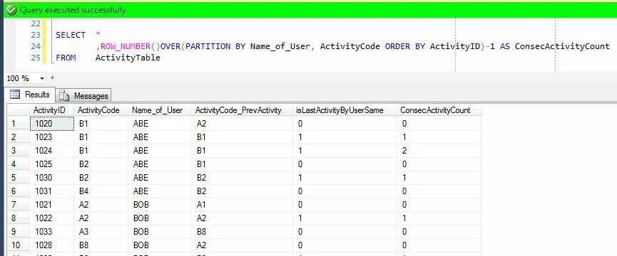
Task: Click ActivityID cell 1025
Action: coord(52,164)
